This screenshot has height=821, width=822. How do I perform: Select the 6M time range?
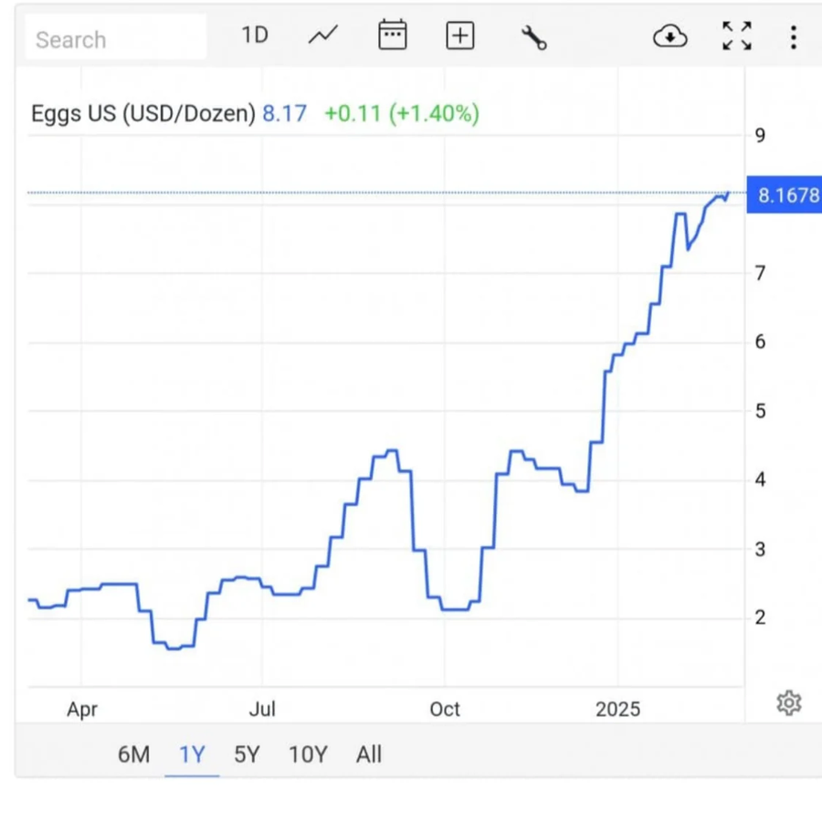tap(133, 754)
